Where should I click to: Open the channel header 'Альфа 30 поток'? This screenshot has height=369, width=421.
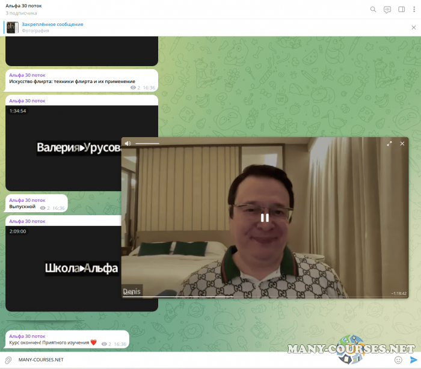[x=24, y=5]
